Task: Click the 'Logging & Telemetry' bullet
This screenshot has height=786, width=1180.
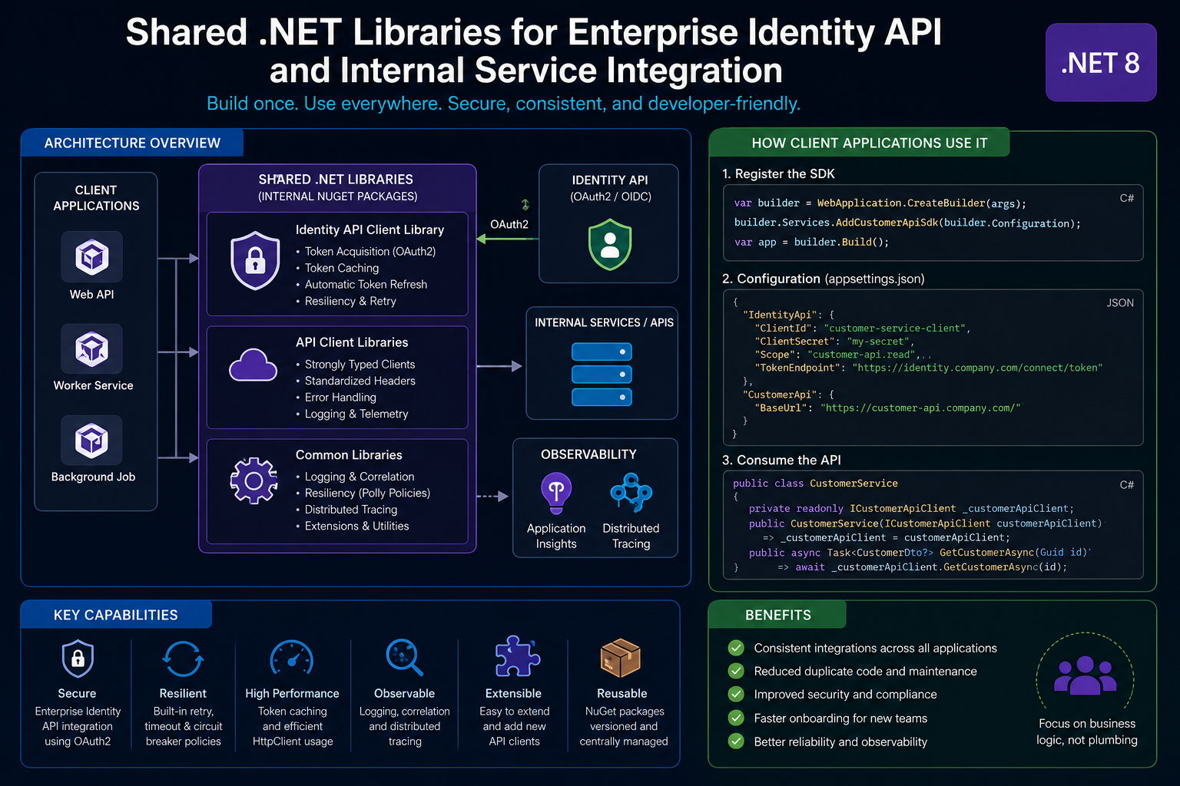Action: pos(356,414)
